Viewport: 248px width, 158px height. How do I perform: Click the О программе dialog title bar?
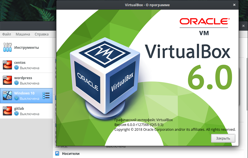(147, 5)
